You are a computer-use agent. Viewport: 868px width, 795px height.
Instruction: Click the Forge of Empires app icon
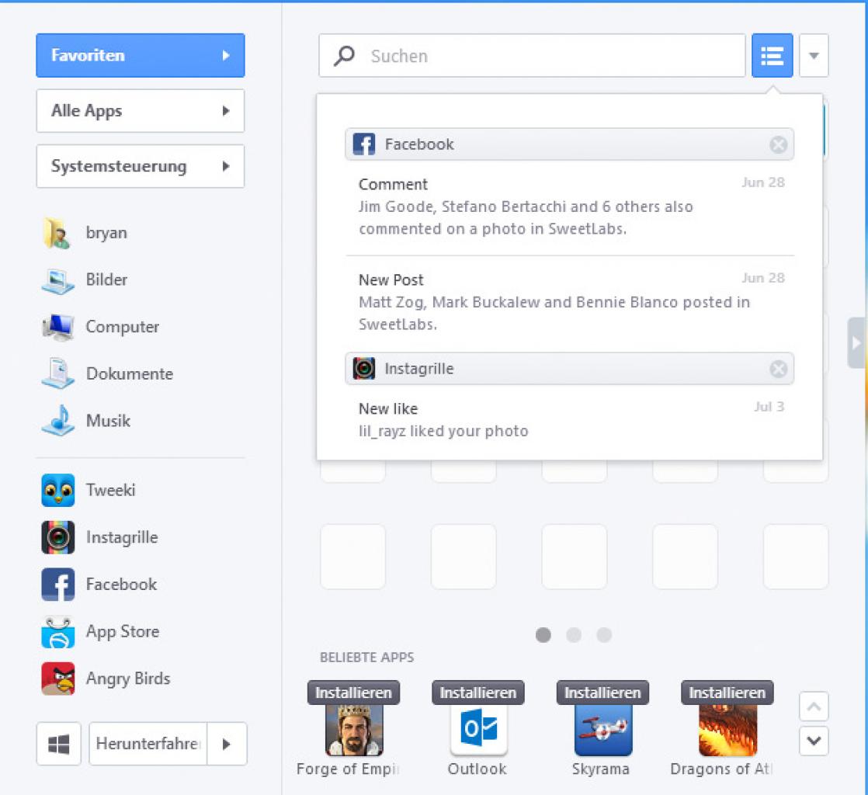point(354,730)
